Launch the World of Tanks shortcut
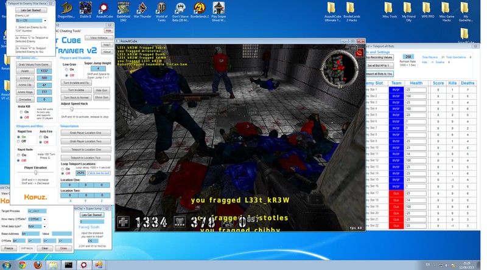487x270 pixels. (161, 12)
